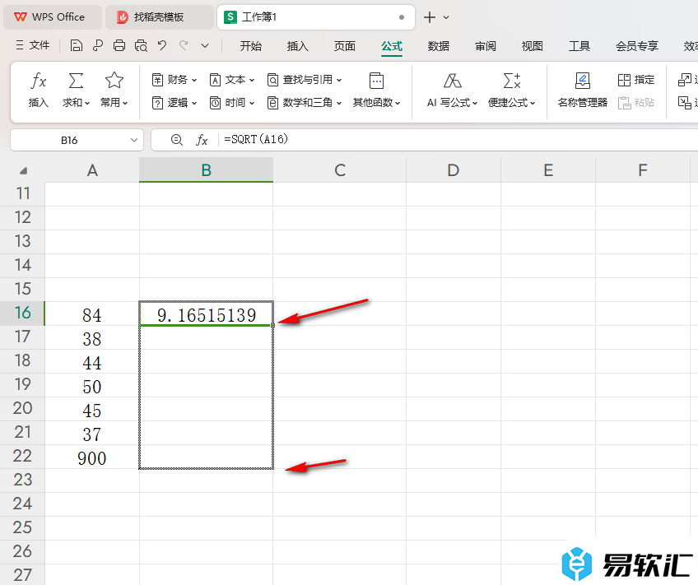Open the WPS Office home tab
Image resolution: width=698 pixels, height=585 pixels.
point(53,17)
